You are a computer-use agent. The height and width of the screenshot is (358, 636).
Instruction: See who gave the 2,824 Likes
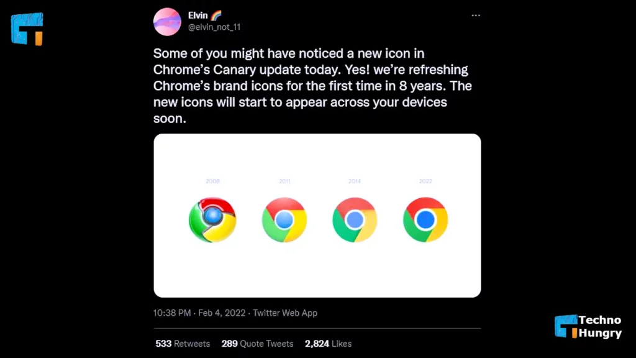[x=327, y=343]
